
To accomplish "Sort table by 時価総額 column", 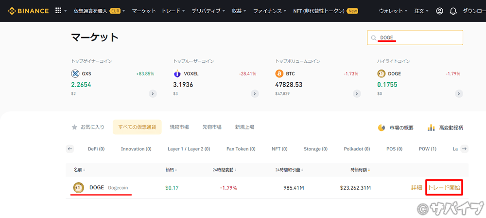I will [360, 170].
